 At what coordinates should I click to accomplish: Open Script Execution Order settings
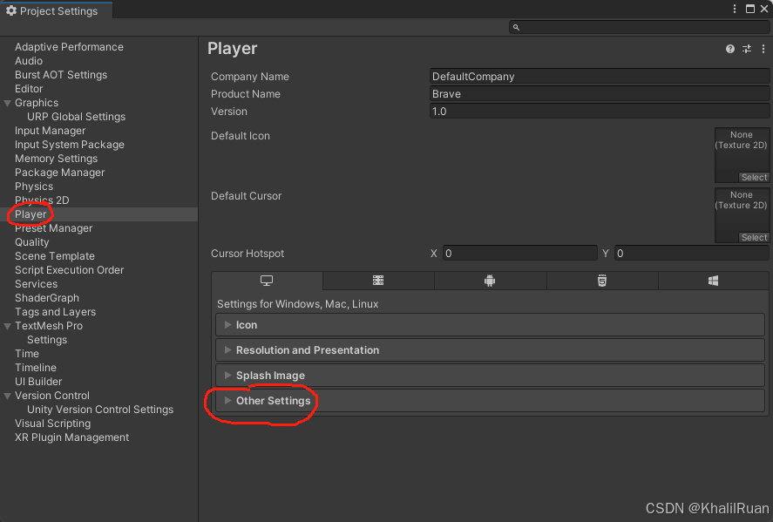(69, 270)
